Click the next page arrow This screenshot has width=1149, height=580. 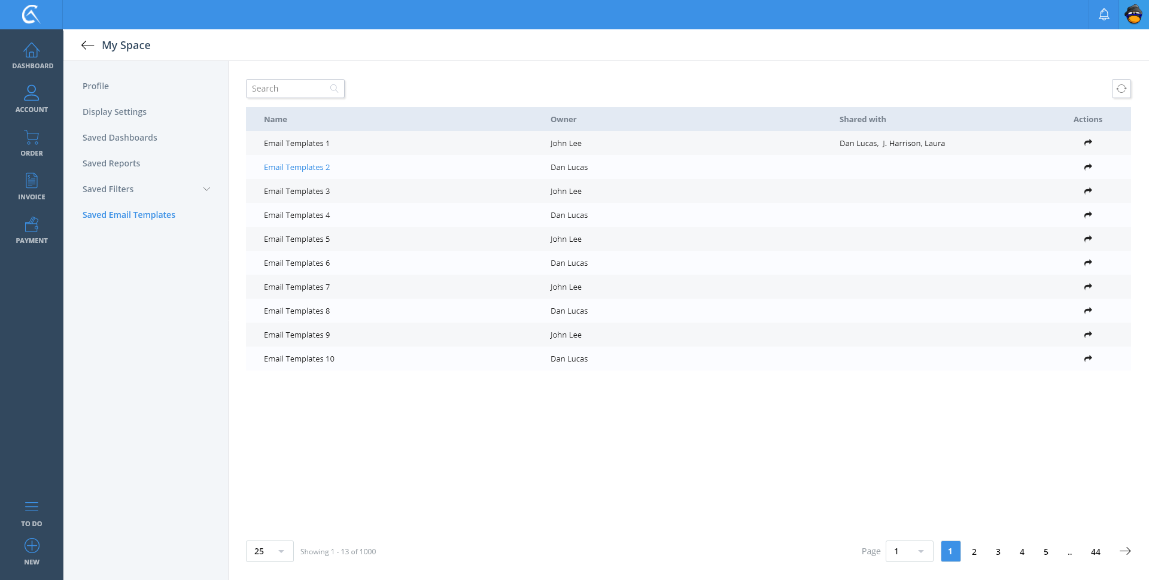click(x=1124, y=551)
